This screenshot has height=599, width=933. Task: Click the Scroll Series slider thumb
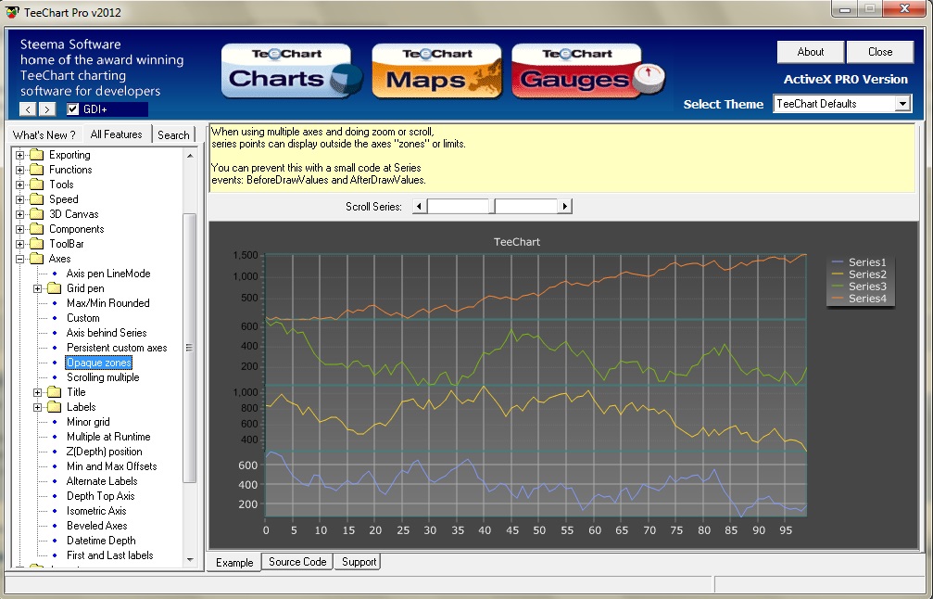pos(492,207)
